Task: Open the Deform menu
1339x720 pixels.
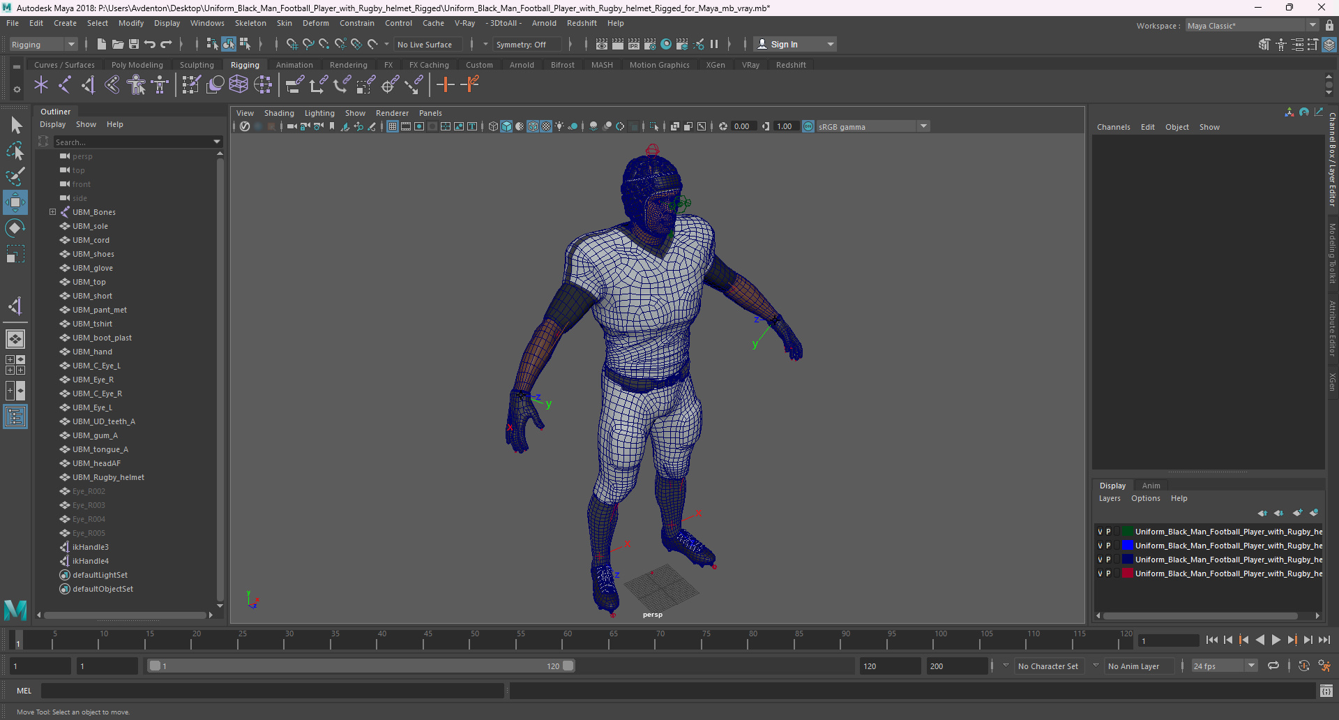Action: click(x=315, y=23)
